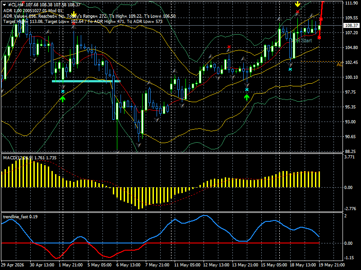This screenshot has height=270, width=361.
Task: Click the '11 May 05:00' time axis label
Action: point(187,265)
